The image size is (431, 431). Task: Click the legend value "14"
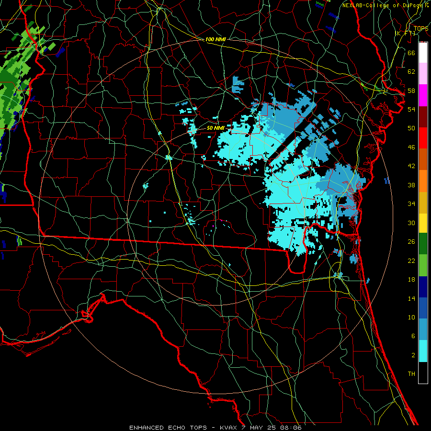click(x=411, y=298)
